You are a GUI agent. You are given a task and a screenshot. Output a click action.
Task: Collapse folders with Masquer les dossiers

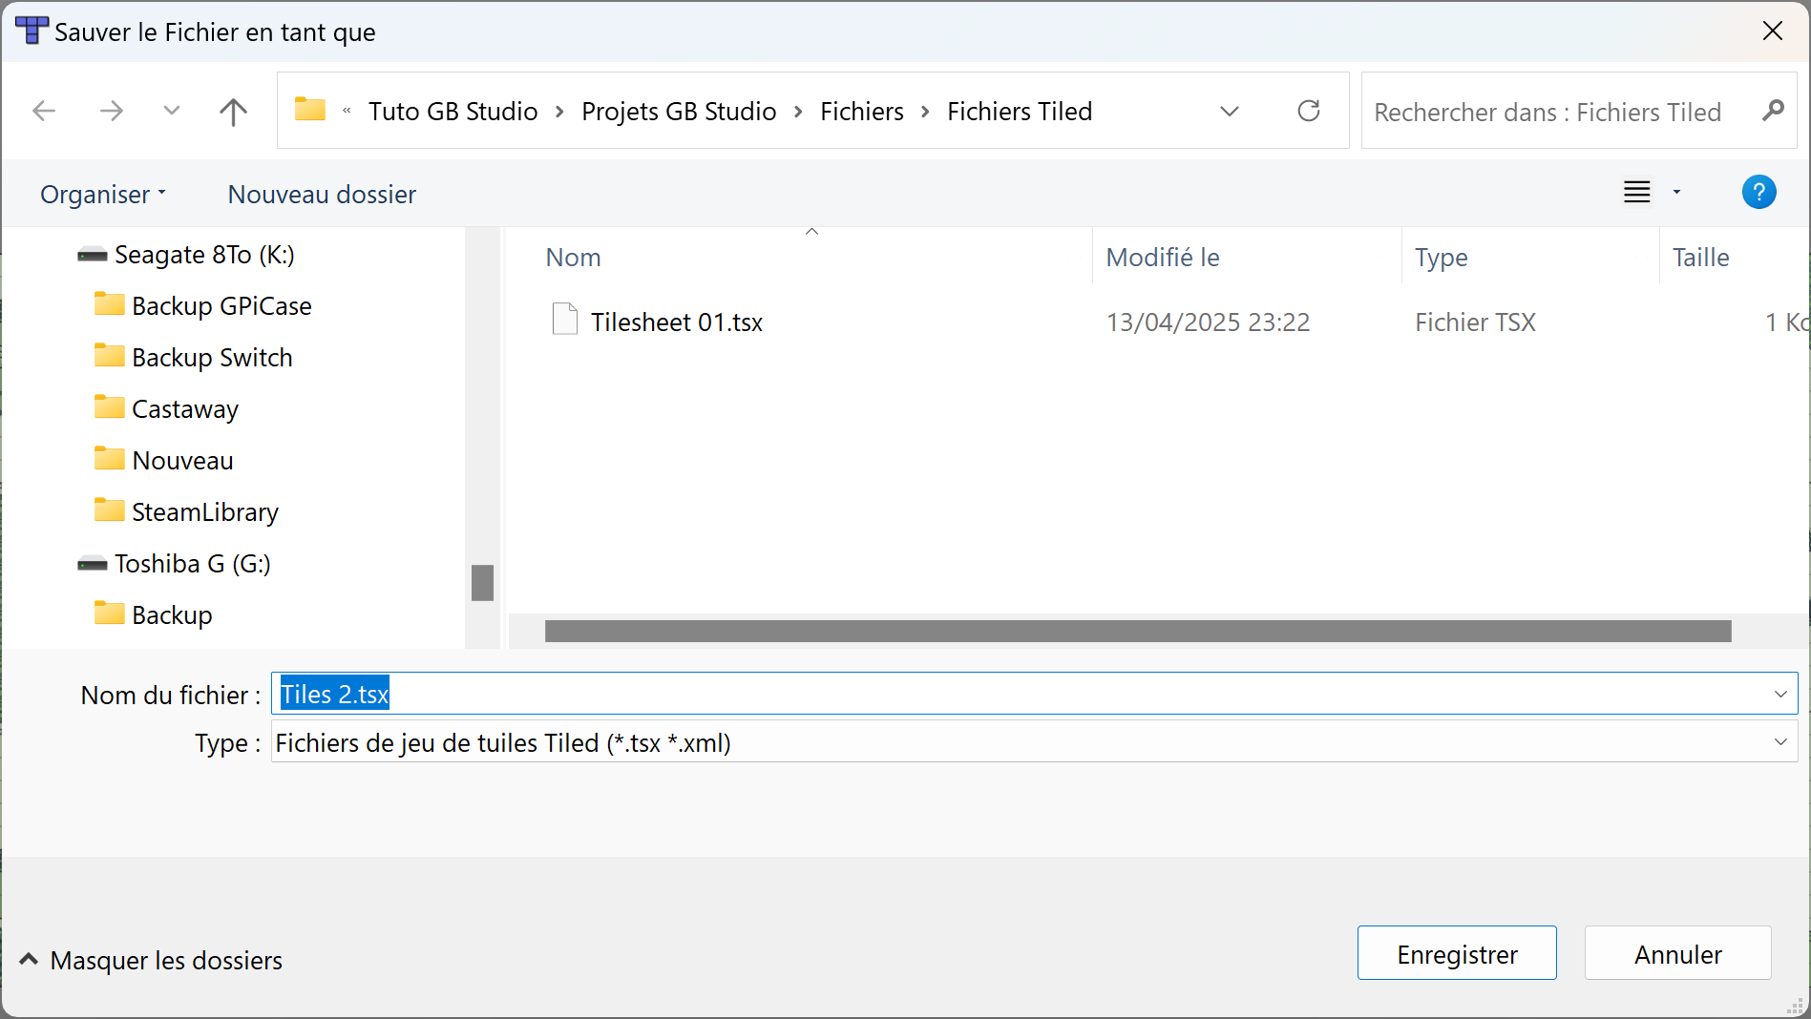pyautogui.click(x=151, y=960)
